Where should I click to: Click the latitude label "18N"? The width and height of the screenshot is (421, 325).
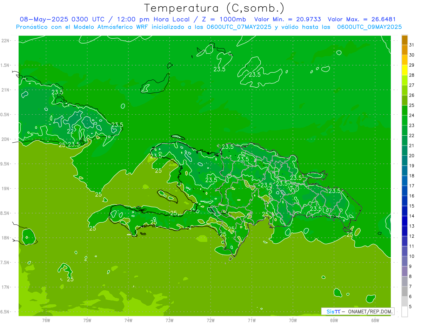(x=5, y=238)
